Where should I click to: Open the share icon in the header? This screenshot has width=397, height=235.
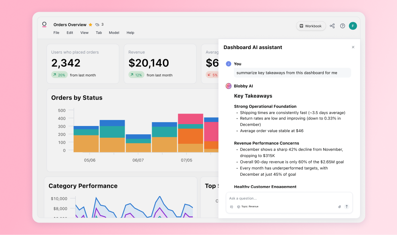332,26
